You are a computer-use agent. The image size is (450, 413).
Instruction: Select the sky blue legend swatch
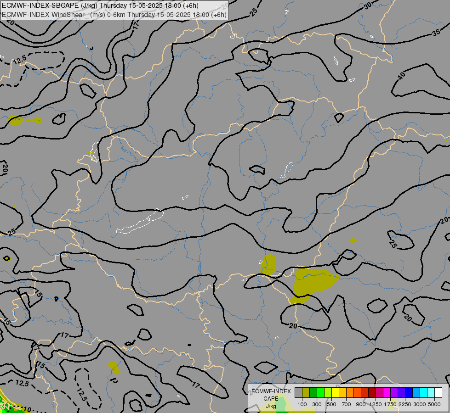pos(416,392)
